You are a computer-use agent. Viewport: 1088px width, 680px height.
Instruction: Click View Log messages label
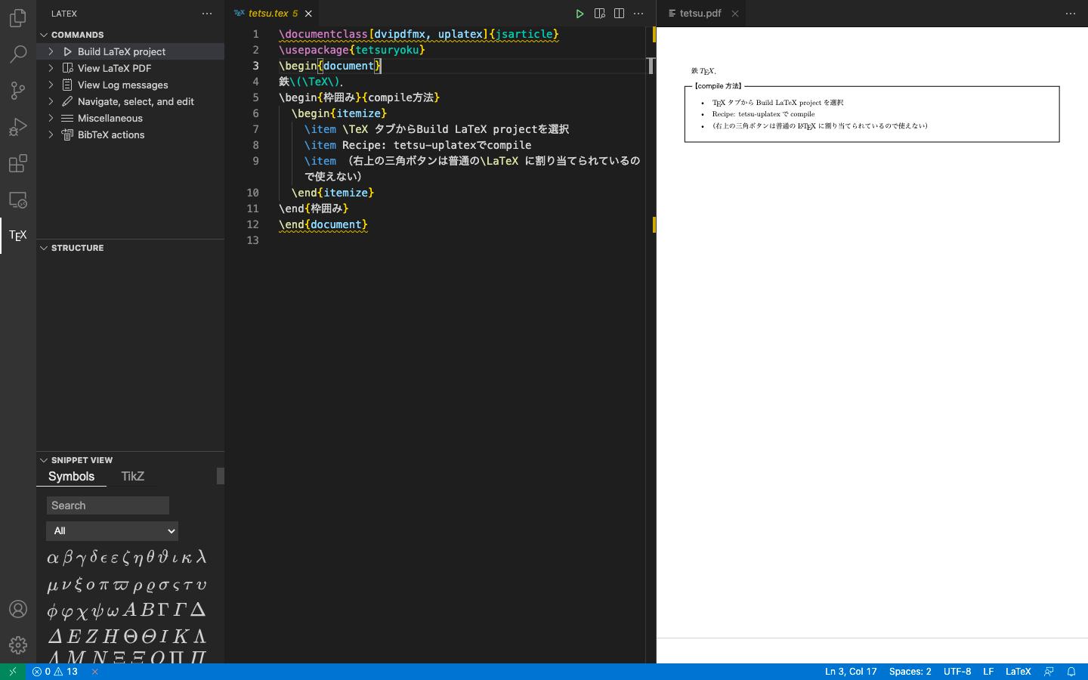(x=123, y=85)
